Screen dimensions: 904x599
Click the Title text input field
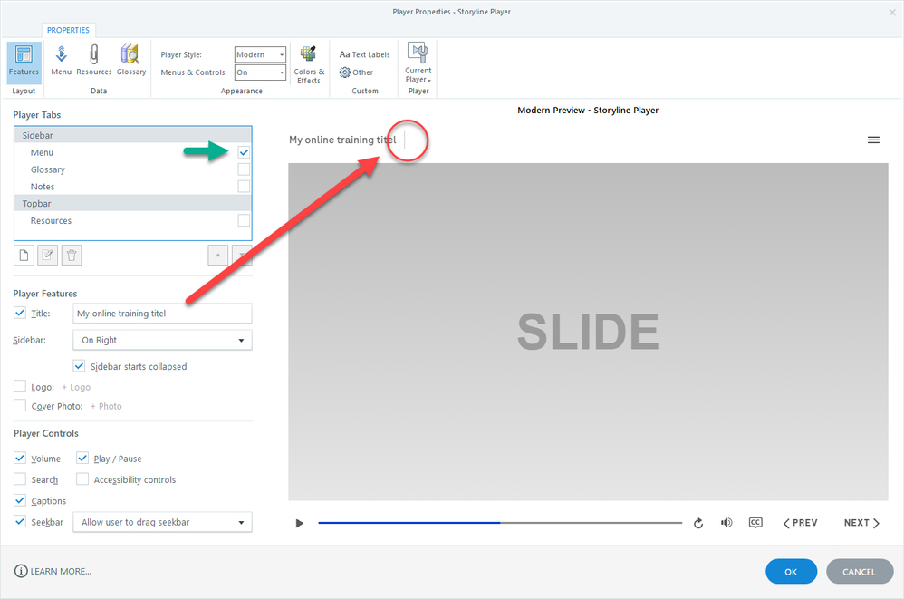click(162, 313)
